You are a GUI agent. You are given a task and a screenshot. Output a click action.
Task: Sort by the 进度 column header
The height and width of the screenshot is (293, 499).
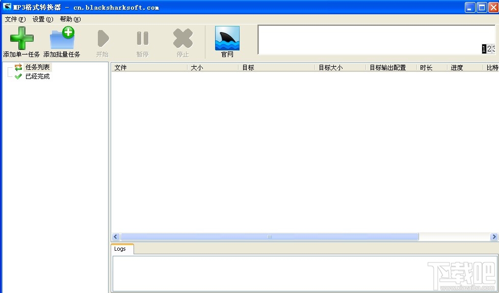click(x=465, y=67)
